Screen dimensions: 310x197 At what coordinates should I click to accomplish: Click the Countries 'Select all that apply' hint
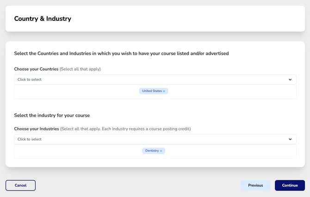[x=80, y=69]
